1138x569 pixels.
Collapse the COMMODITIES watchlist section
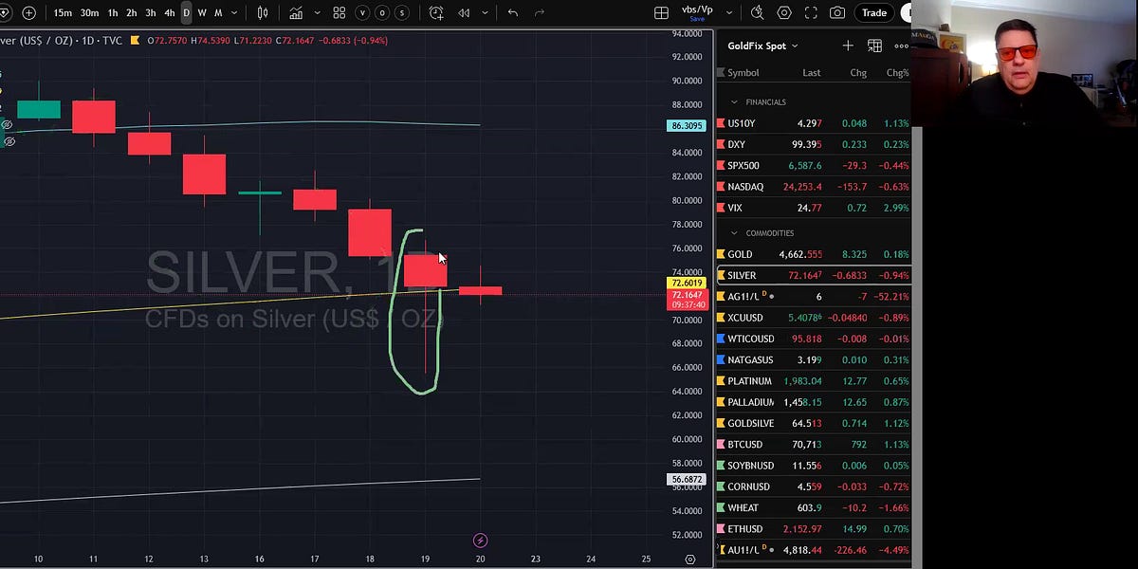coord(734,232)
